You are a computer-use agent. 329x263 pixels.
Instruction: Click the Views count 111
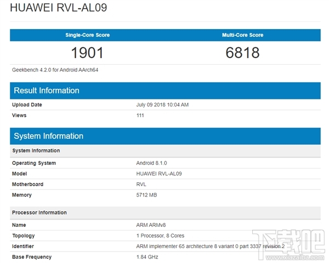[x=140, y=115]
